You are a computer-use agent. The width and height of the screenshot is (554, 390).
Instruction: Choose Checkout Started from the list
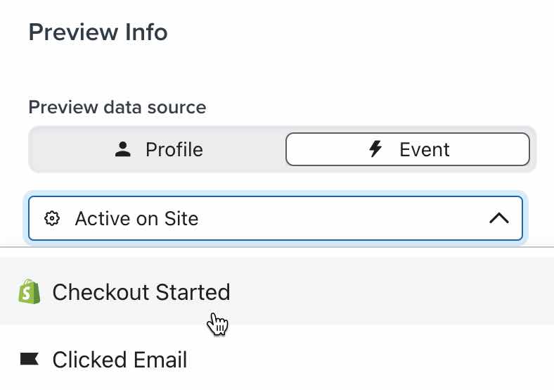[141, 291]
